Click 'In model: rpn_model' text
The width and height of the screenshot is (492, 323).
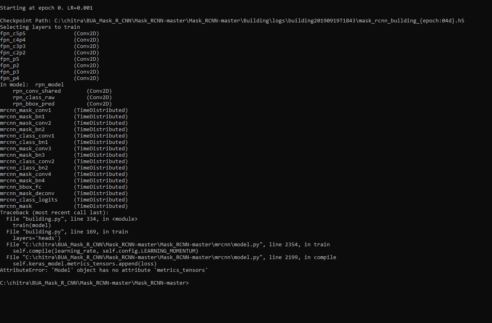[32, 85]
